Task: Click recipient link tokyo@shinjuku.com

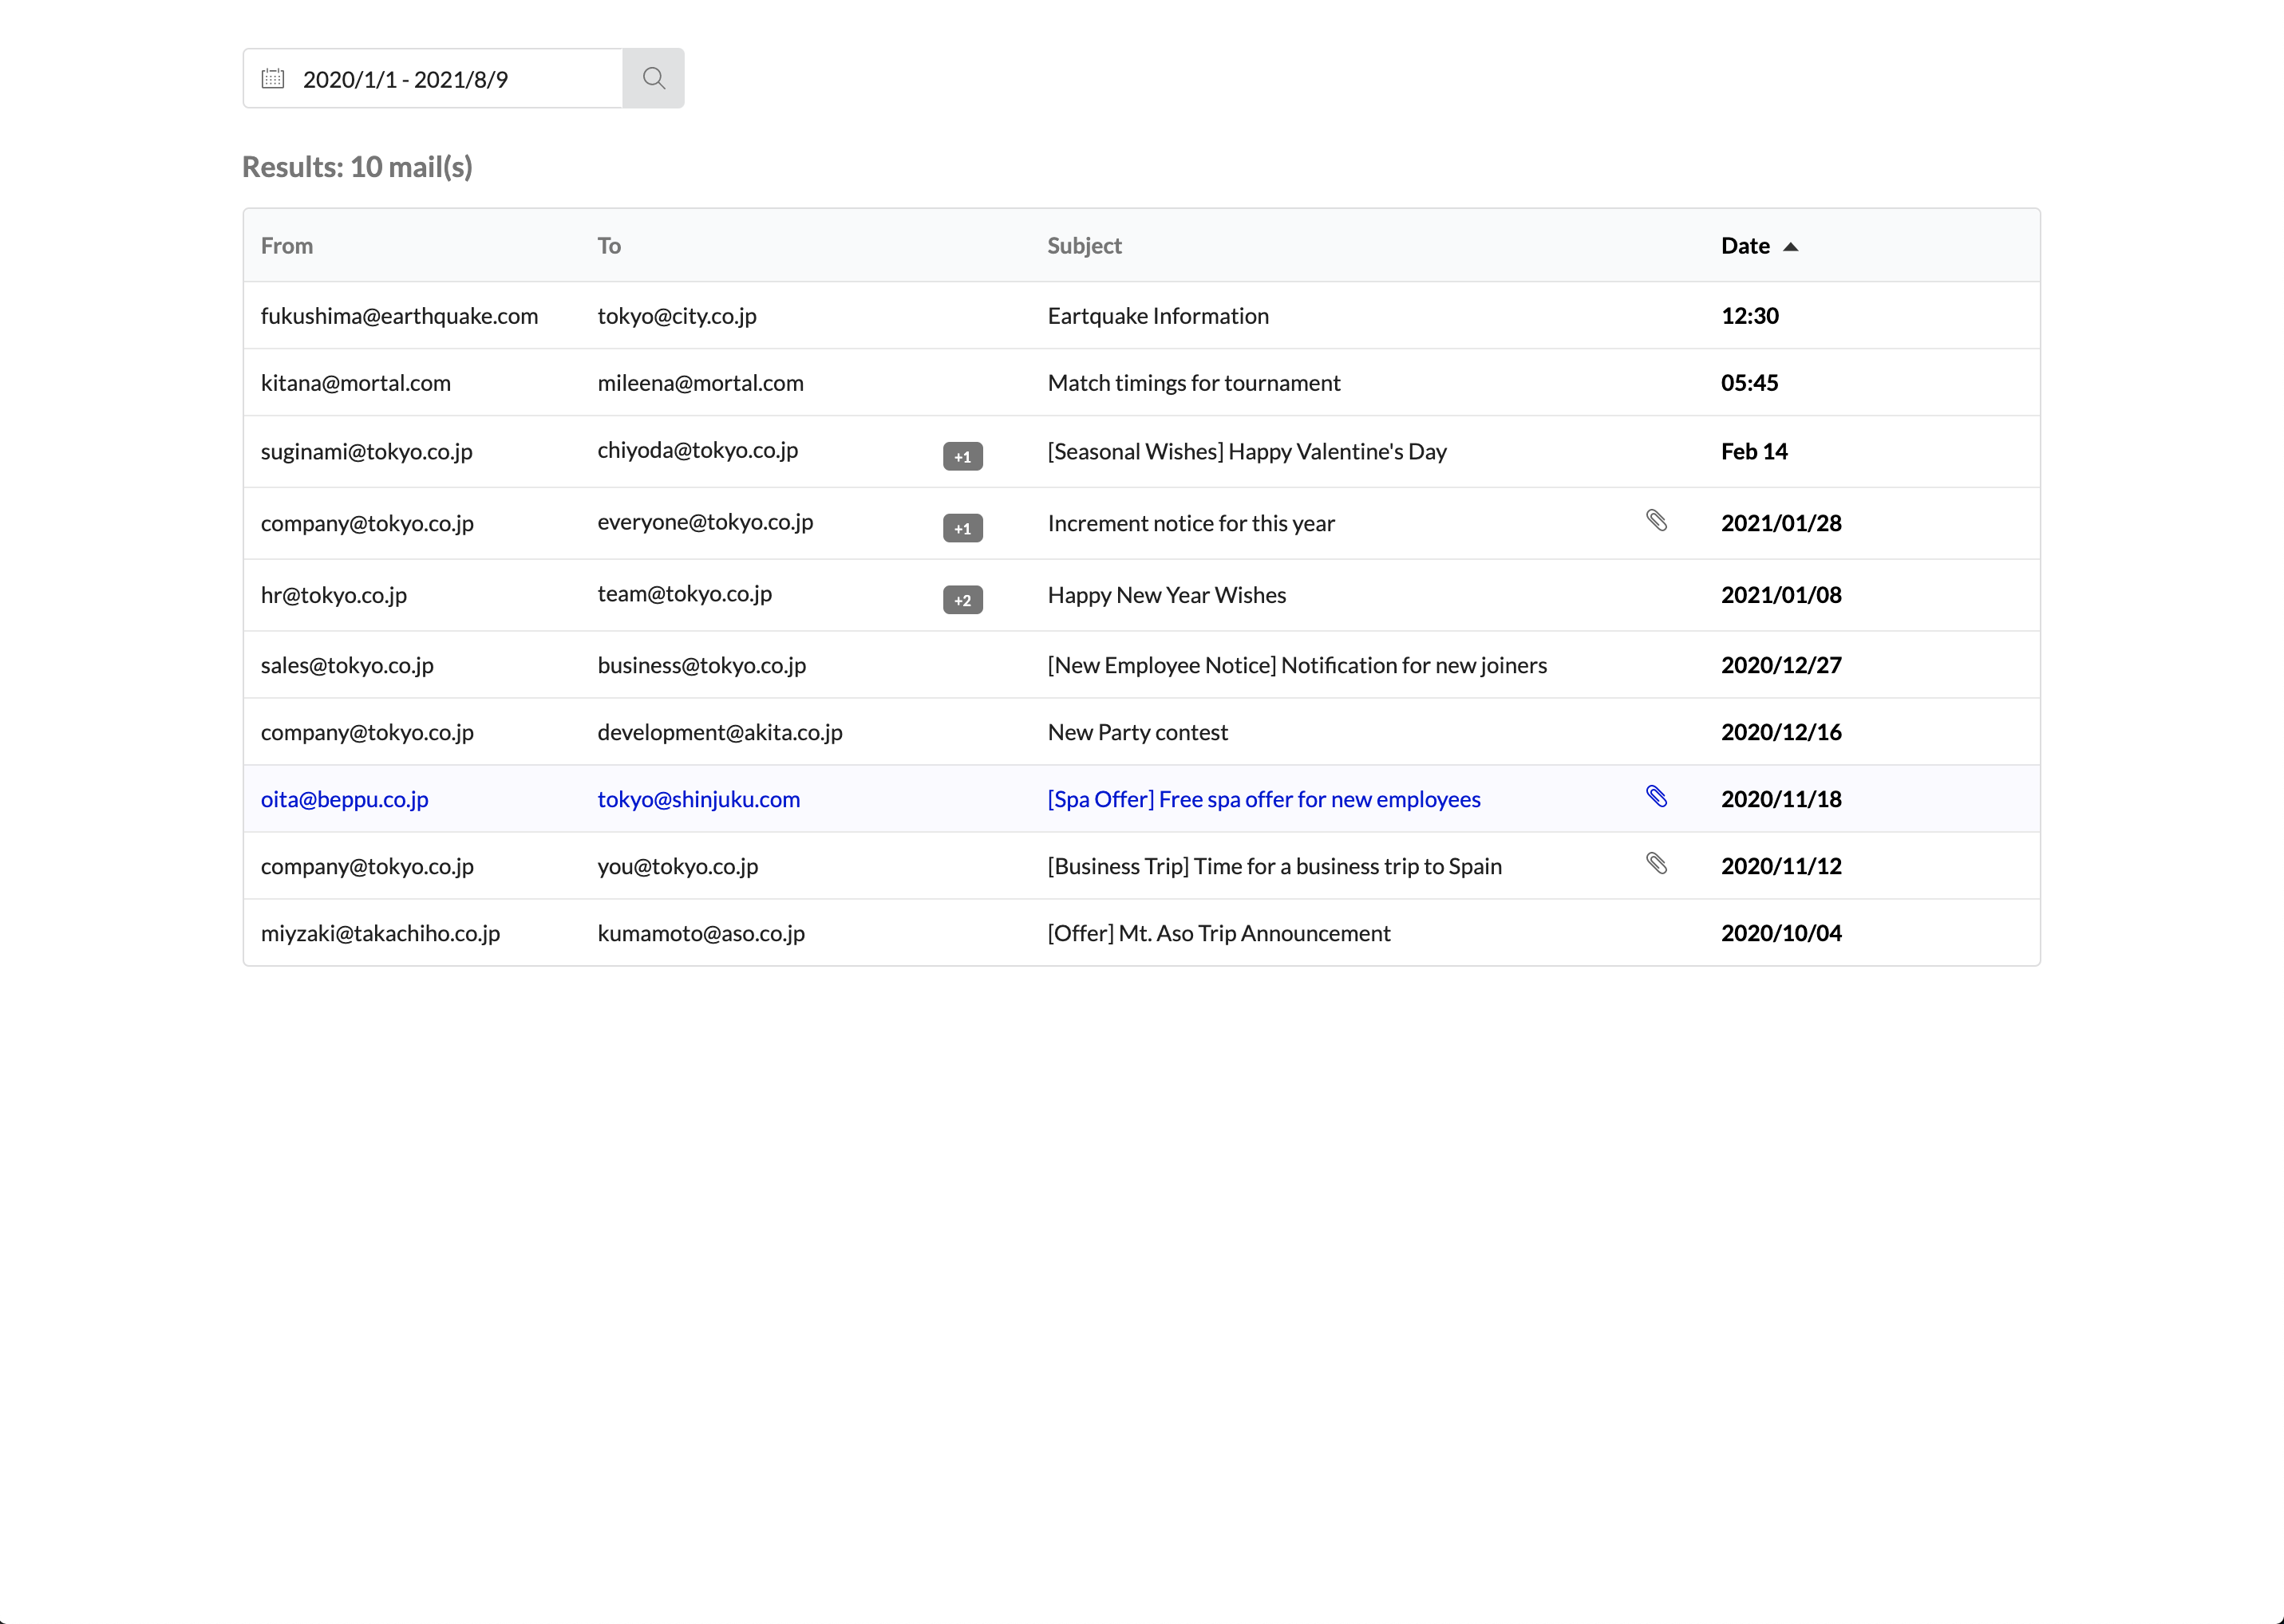Action: tap(698, 799)
